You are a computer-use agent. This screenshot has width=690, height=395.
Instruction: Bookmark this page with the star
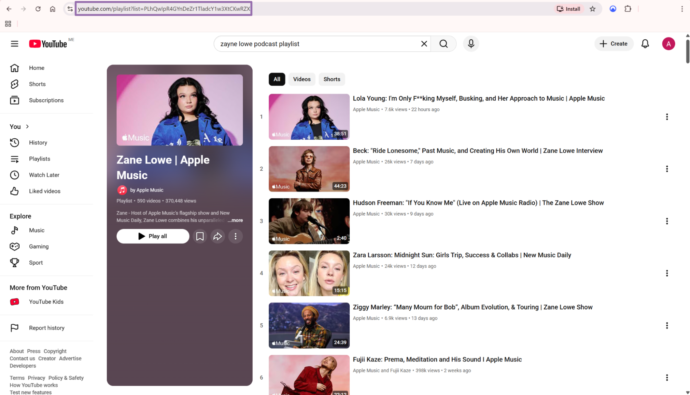[x=592, y=9]
